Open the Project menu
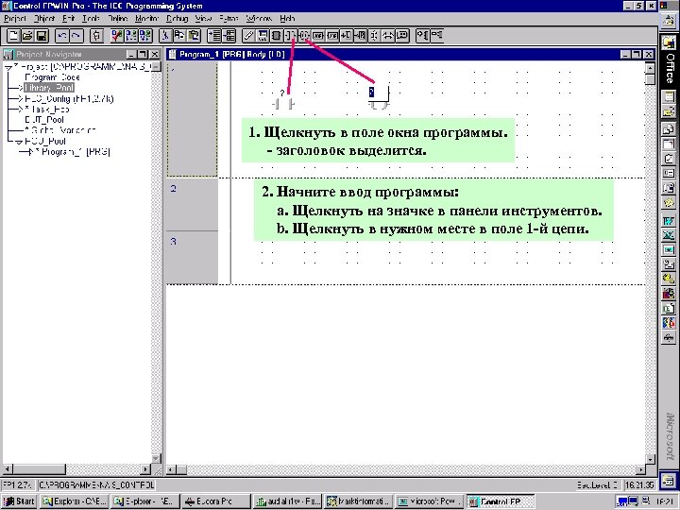The image size is (680, 510). coord(15,19)
